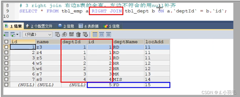Click the SELECT keyword on line 9

coord(28,11)
